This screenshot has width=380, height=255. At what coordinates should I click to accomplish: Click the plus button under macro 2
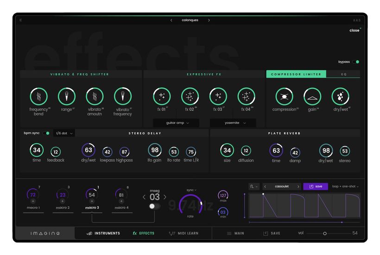pos(63,201)
